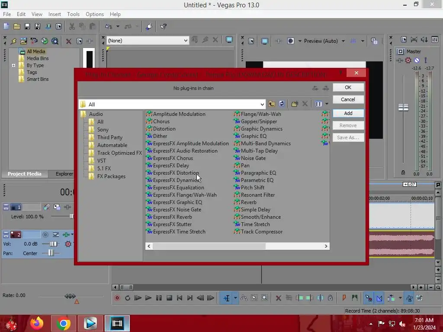Click the Cut scissors icon in main toolbar
Screen dimensions: 443x332
(x=72, y=26)
